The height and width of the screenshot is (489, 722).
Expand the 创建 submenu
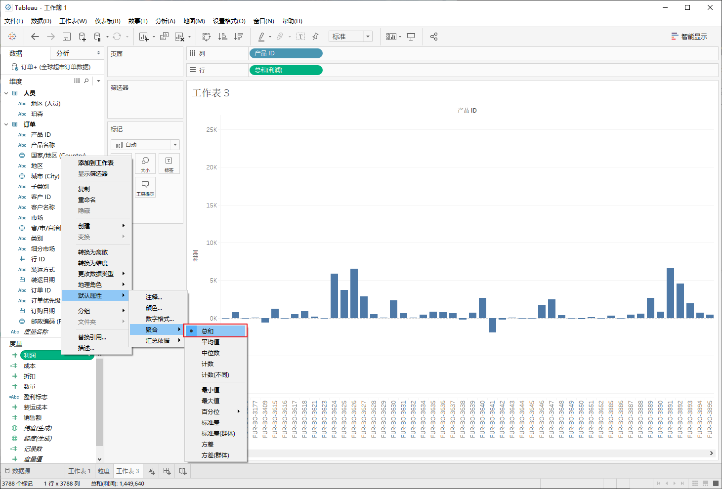click(96, 226)
